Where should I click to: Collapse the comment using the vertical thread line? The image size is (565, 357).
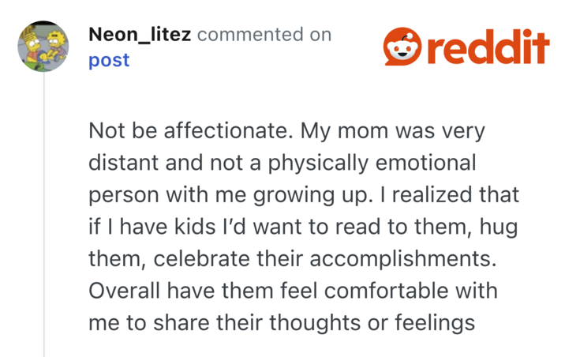pos(44,214)
